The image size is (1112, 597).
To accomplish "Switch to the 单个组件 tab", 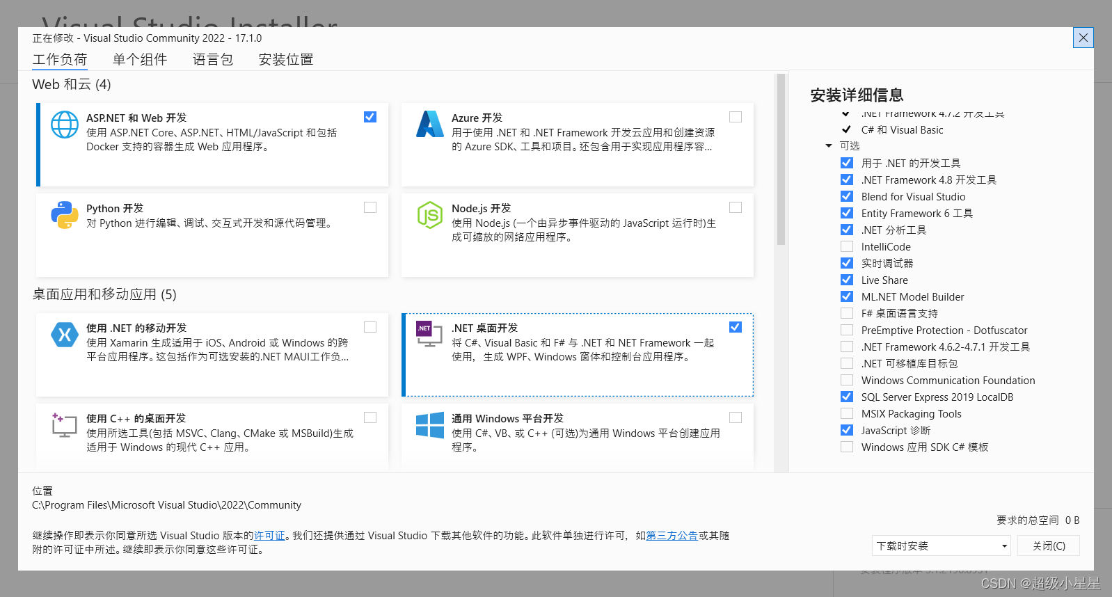I will [x=140, y=60].
